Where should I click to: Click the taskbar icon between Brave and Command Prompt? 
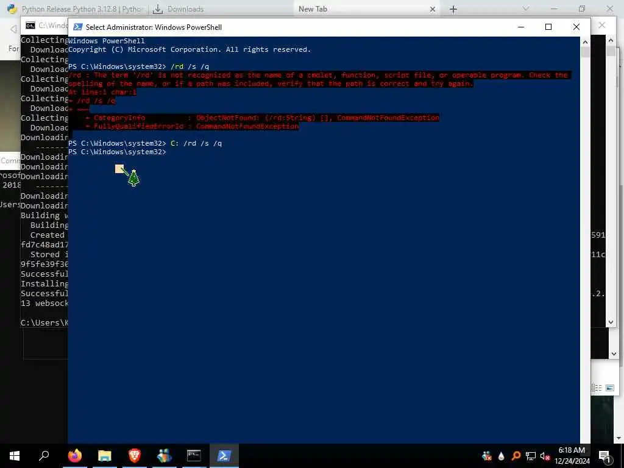(x=165, y=456)
